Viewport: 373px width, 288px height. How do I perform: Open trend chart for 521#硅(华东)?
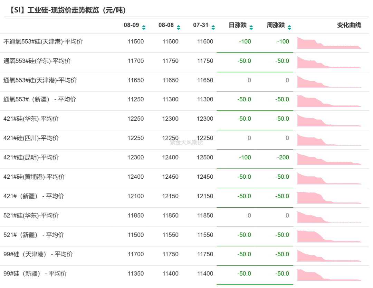329,217
